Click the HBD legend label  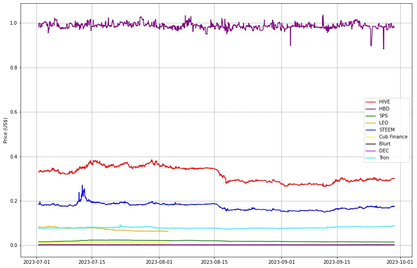pos(384,109)
